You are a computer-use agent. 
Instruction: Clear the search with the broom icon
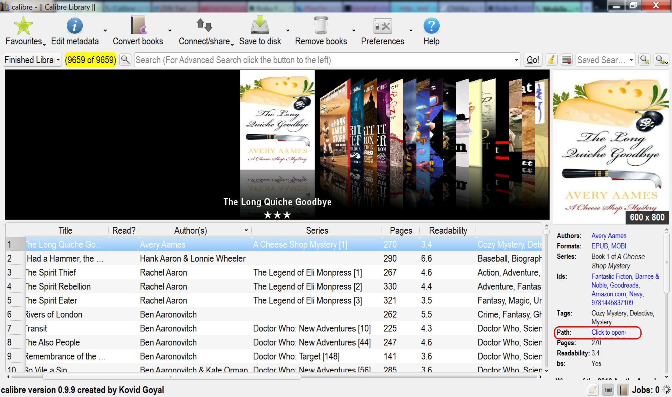click(x=551, y=60)
